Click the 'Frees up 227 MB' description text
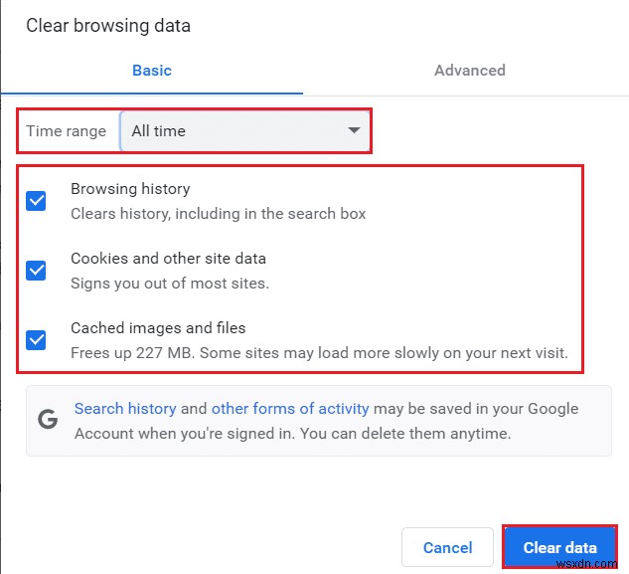Screen dimensions: 629x574 pos(319,353)
